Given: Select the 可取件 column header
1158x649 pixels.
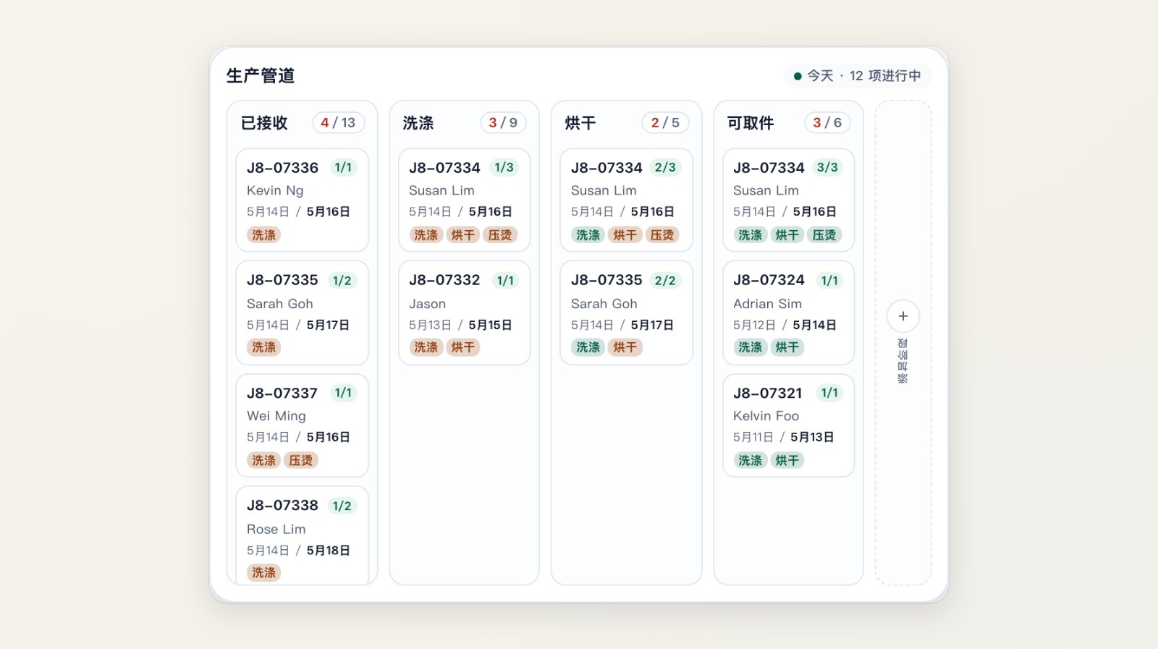Looking at the screenshot, I should [x=751, y=123].
